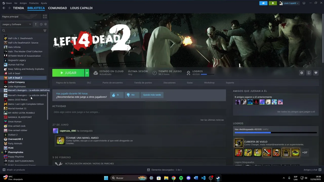Open the Ver menu
324x182 pixels.
pyautogui.click(x=16, y=3)
